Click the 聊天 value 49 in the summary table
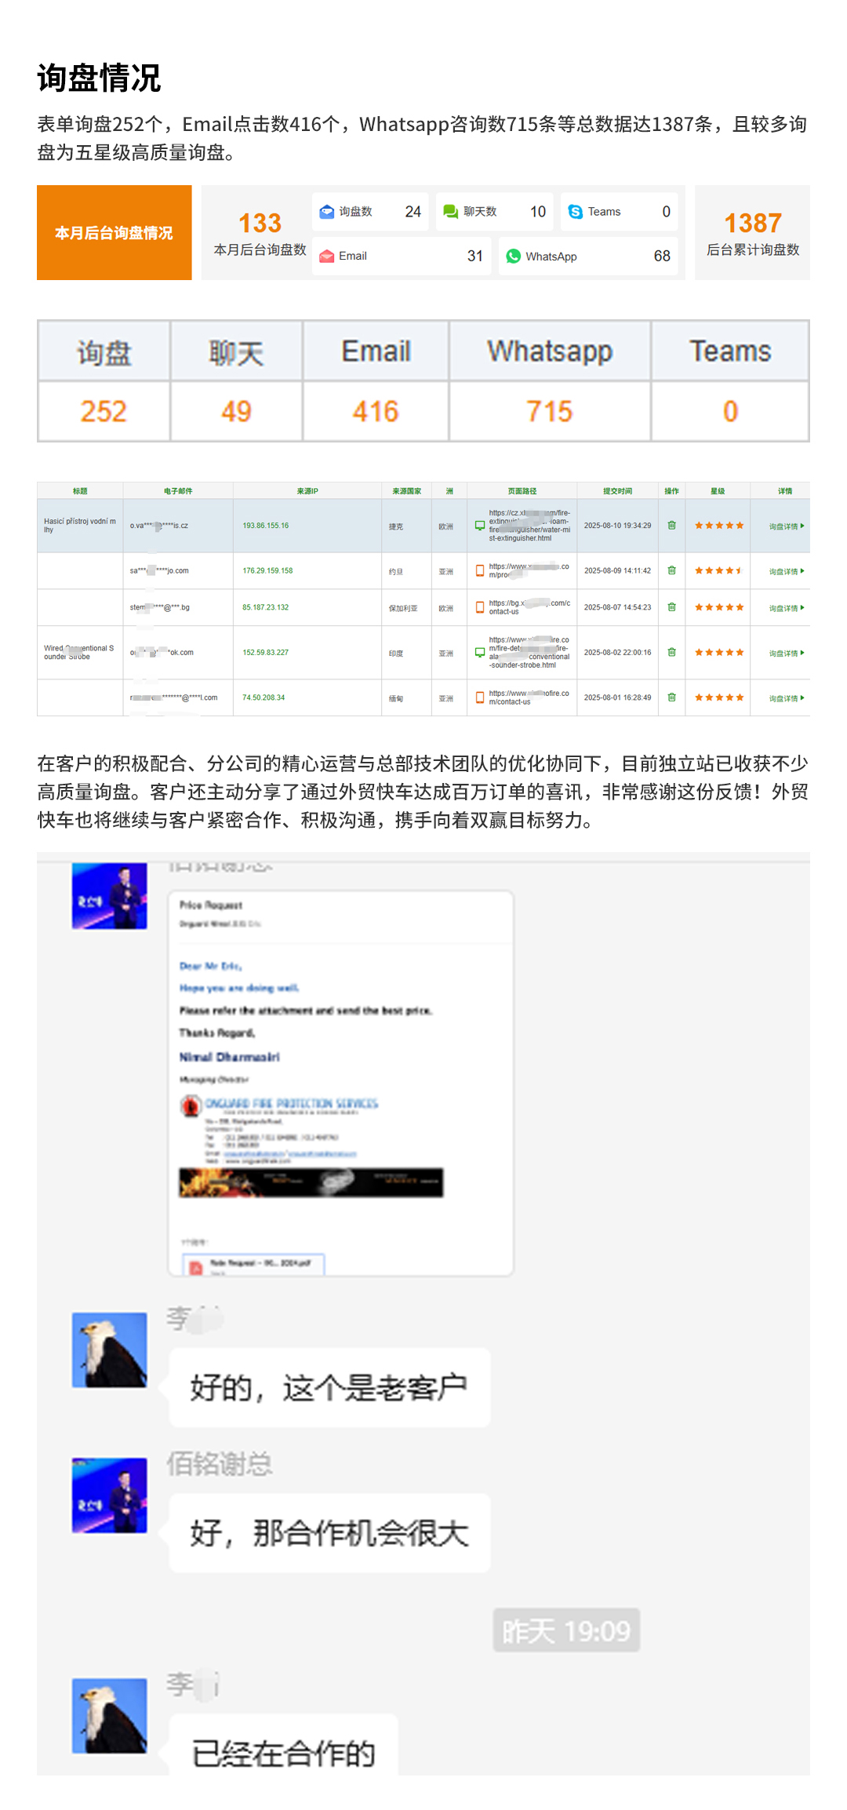 236,412
